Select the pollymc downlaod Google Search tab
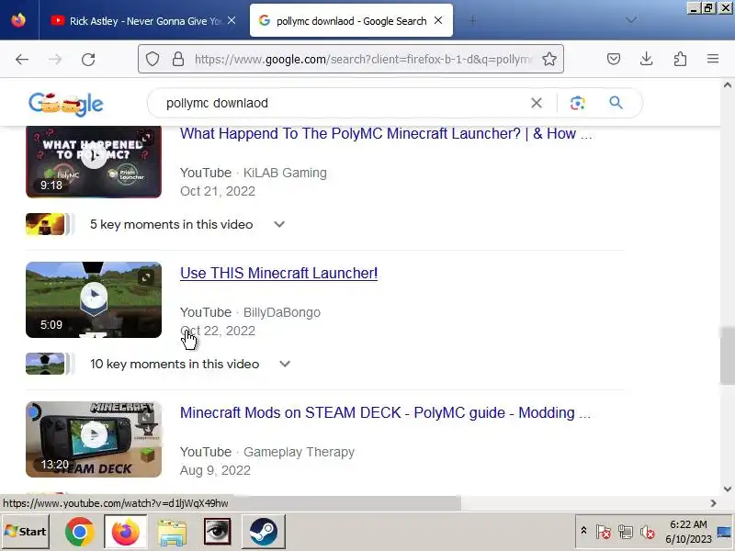Viewport: 735px width, 551px height. [x=351, y=20]
